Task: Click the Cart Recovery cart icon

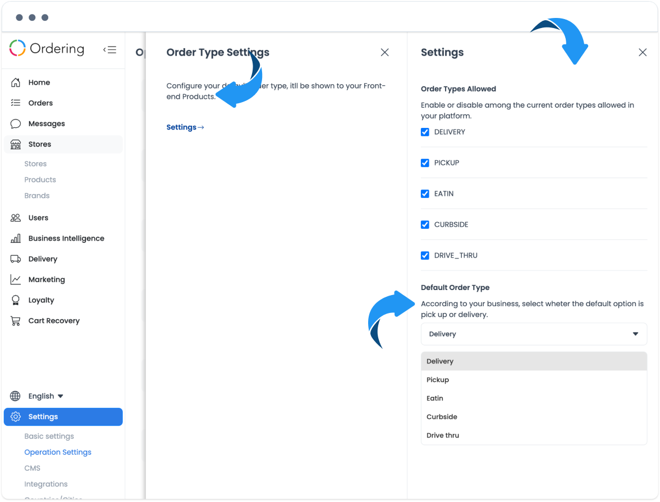Action: (x=16, y=321)
